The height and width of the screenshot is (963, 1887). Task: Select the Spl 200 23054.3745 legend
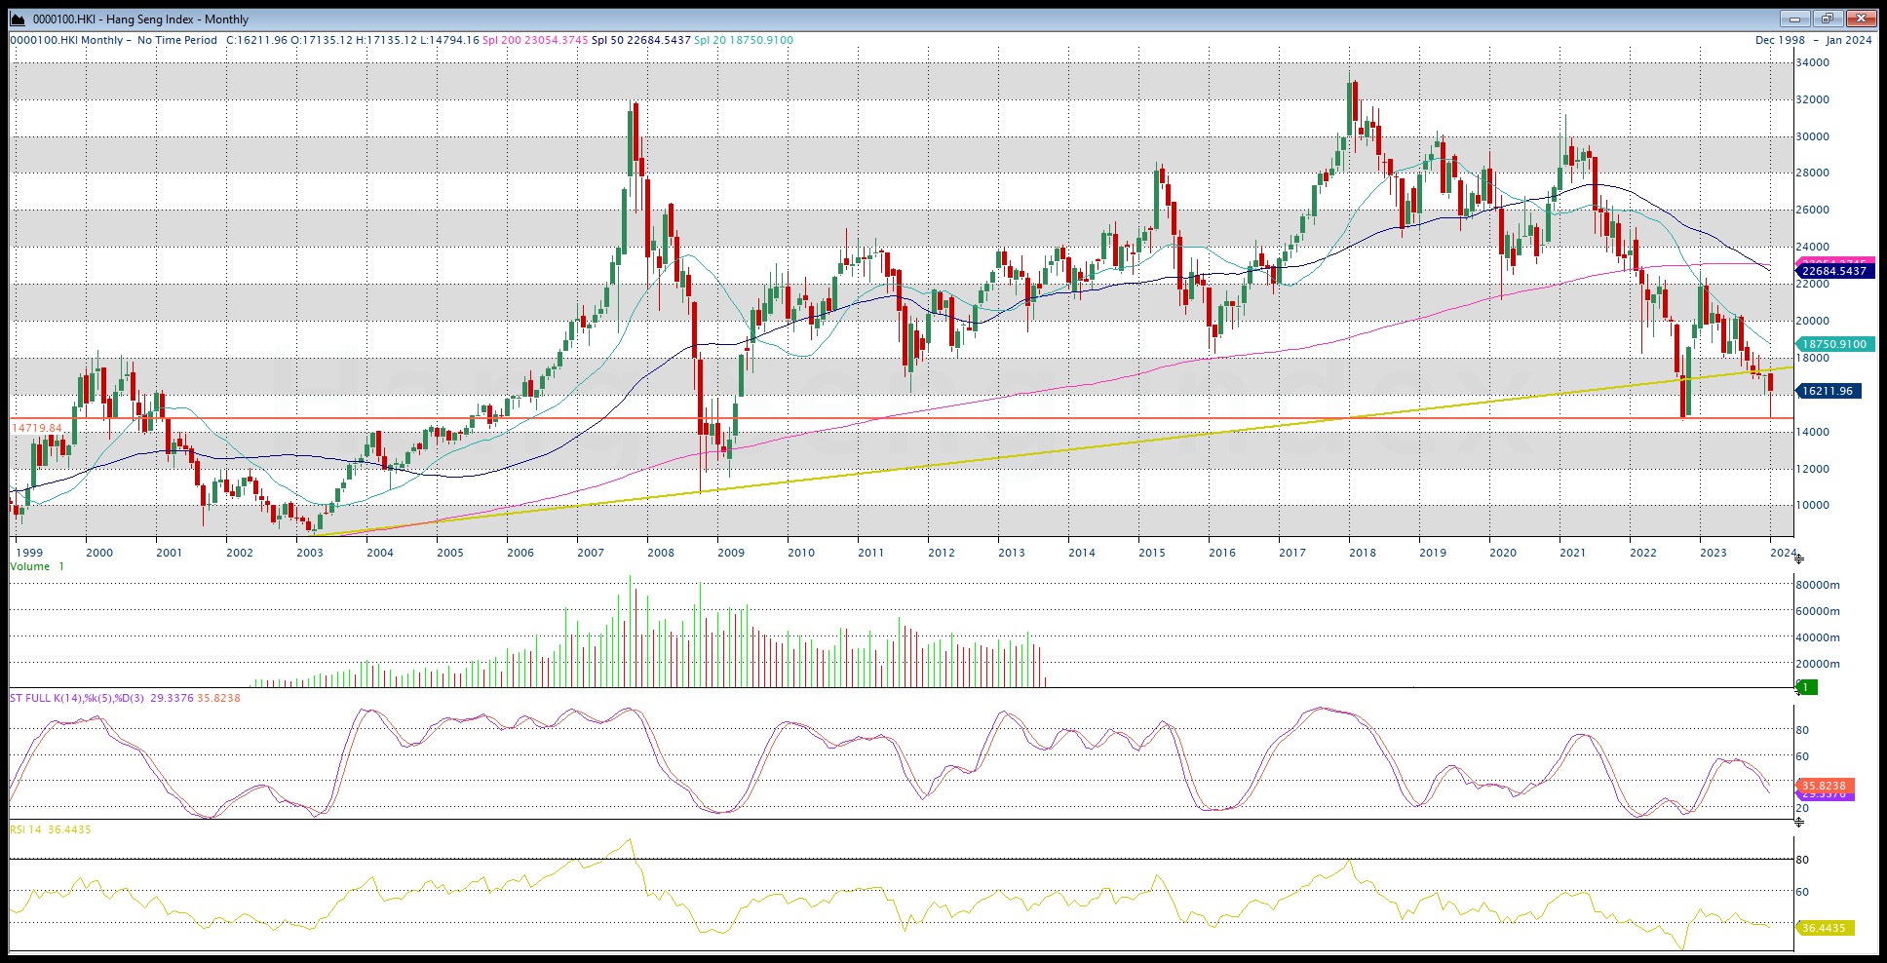535,40
